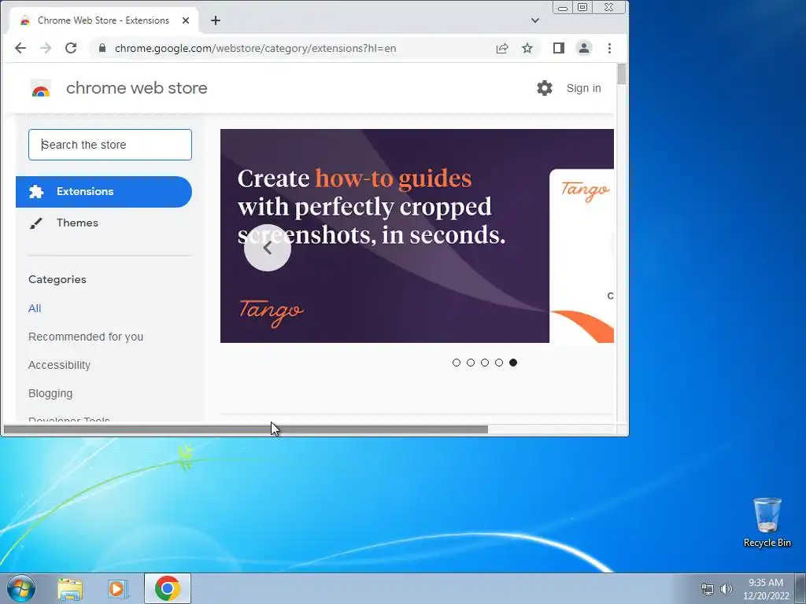Open a new tab with the plus button

[216, 20]
